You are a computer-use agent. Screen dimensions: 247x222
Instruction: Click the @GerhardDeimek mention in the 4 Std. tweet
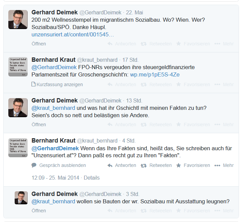tap(55, 148)
